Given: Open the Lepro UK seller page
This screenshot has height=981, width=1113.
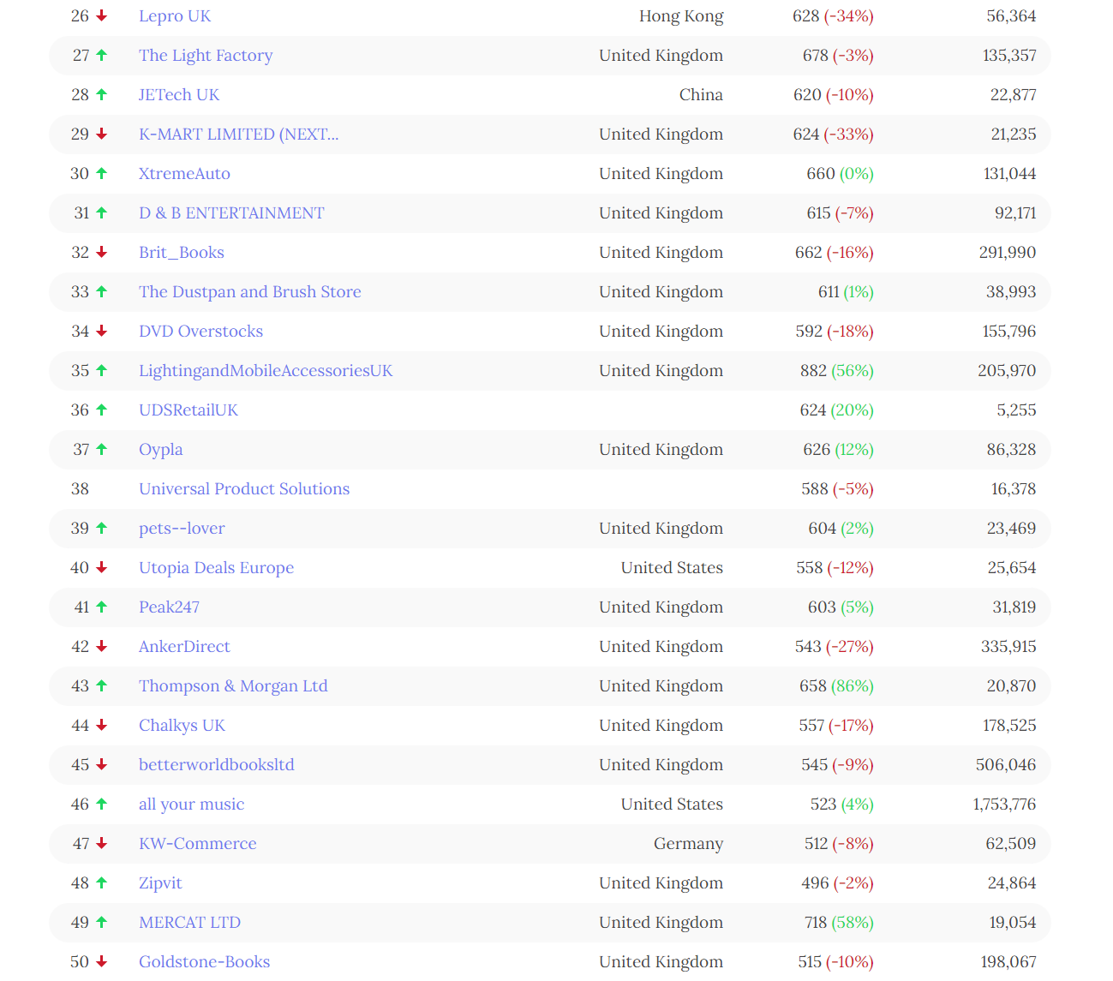Looking at the screenshot, I should (175, 15).
